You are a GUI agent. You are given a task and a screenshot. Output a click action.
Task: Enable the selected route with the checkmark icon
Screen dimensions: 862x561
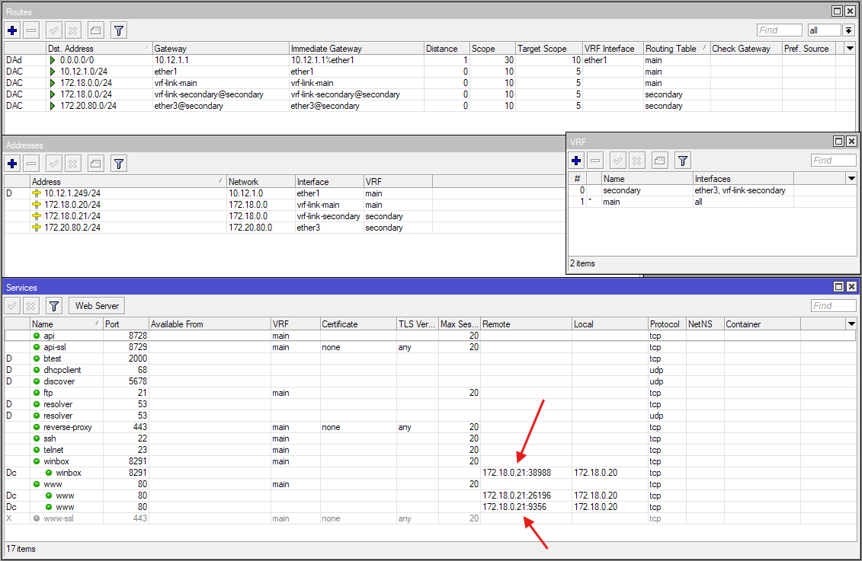tap(54, 30)
